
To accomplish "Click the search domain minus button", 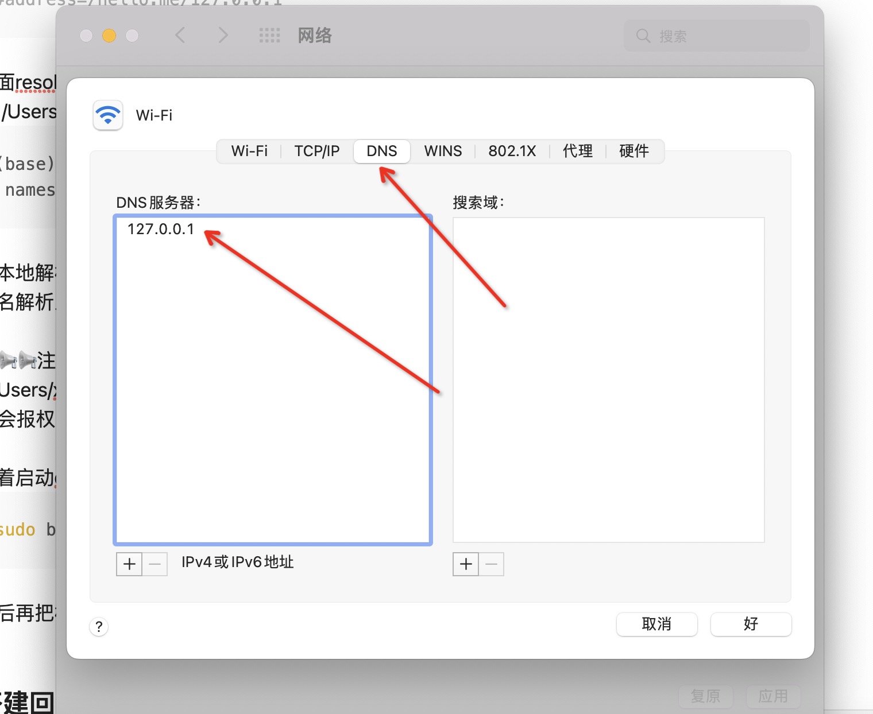I will 491,564.
